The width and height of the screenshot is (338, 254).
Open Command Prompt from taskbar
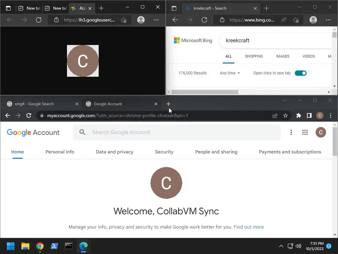tap(69, 246)
